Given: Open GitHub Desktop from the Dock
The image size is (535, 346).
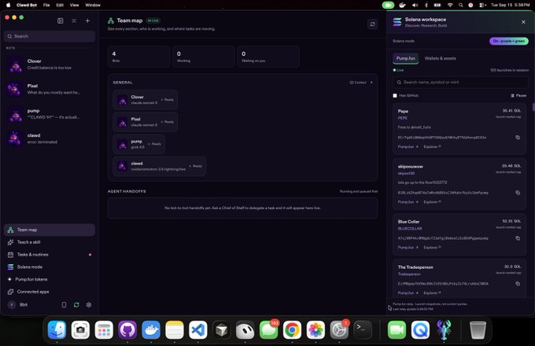Looking at the screenshot, I should [127, 329].
